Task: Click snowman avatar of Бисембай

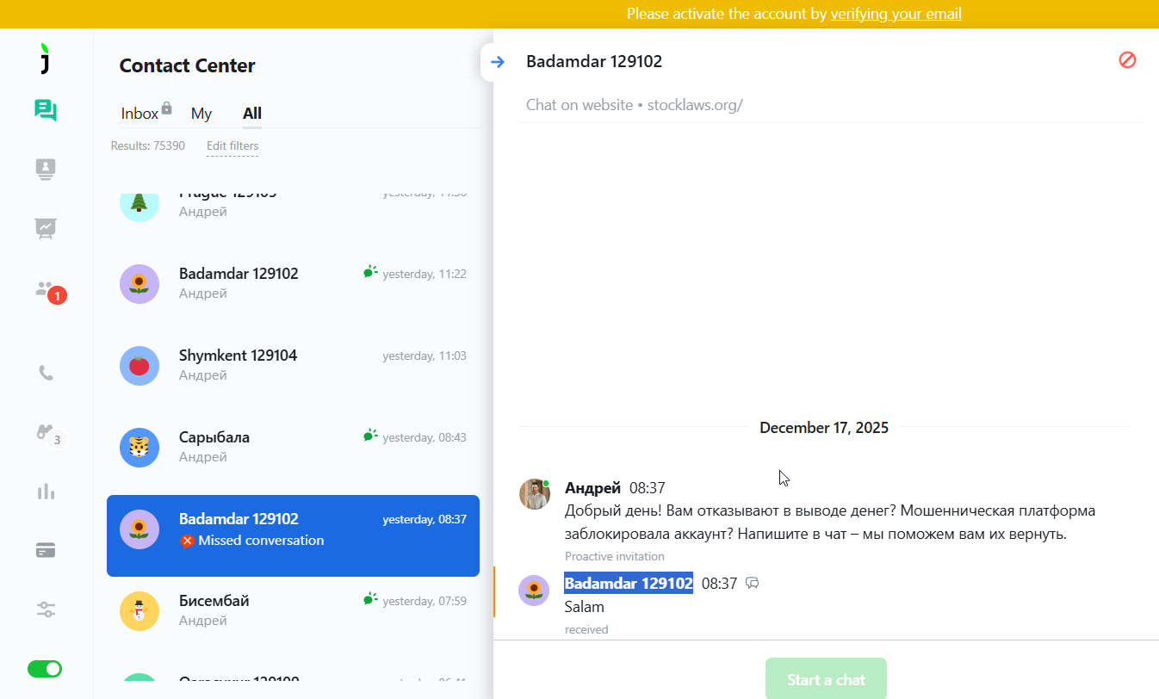Action: pos(139,611)
